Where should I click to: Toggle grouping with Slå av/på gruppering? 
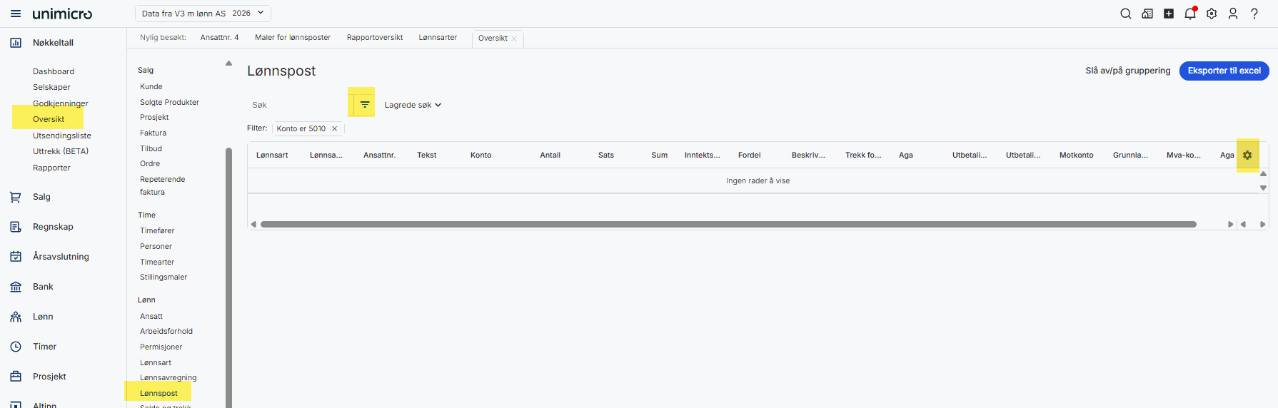point(1127,71)
